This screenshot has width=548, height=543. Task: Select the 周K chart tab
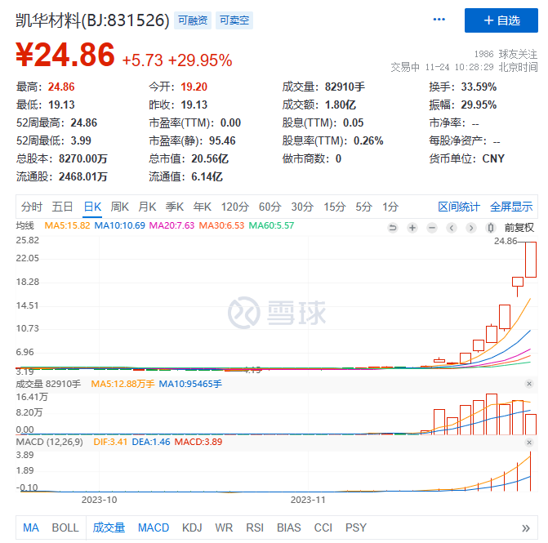(x=119, y=207)
